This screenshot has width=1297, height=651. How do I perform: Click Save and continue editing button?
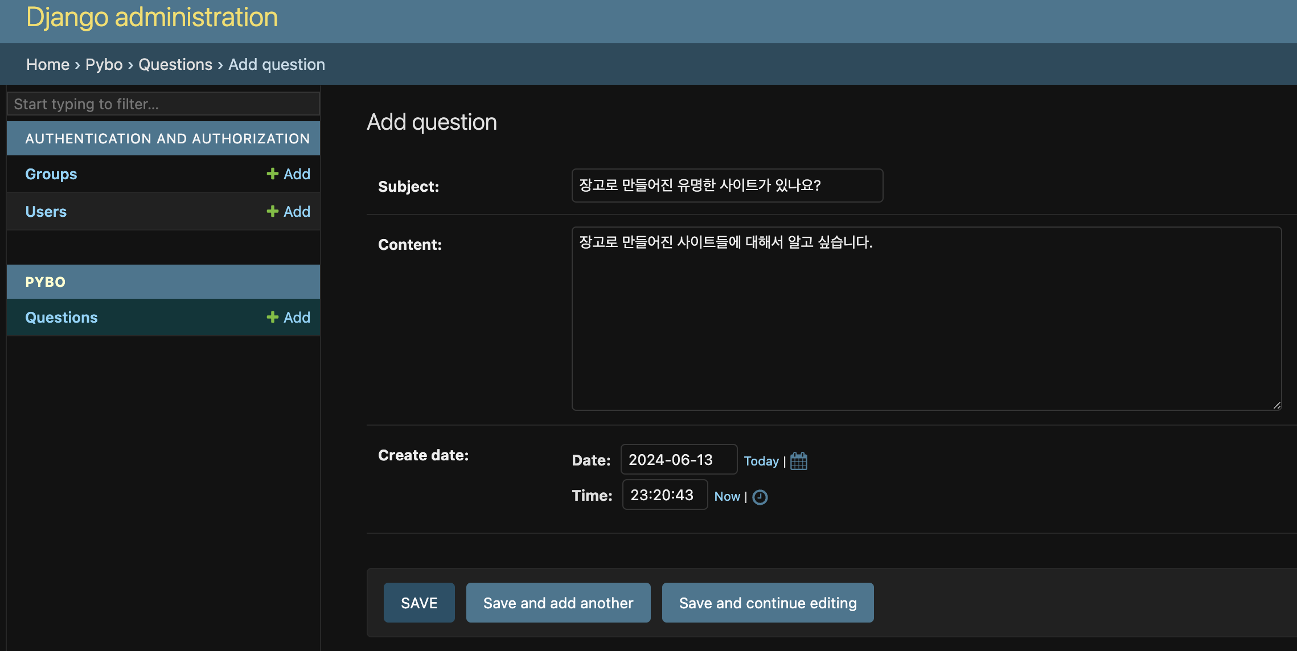(x=767, y=603)
